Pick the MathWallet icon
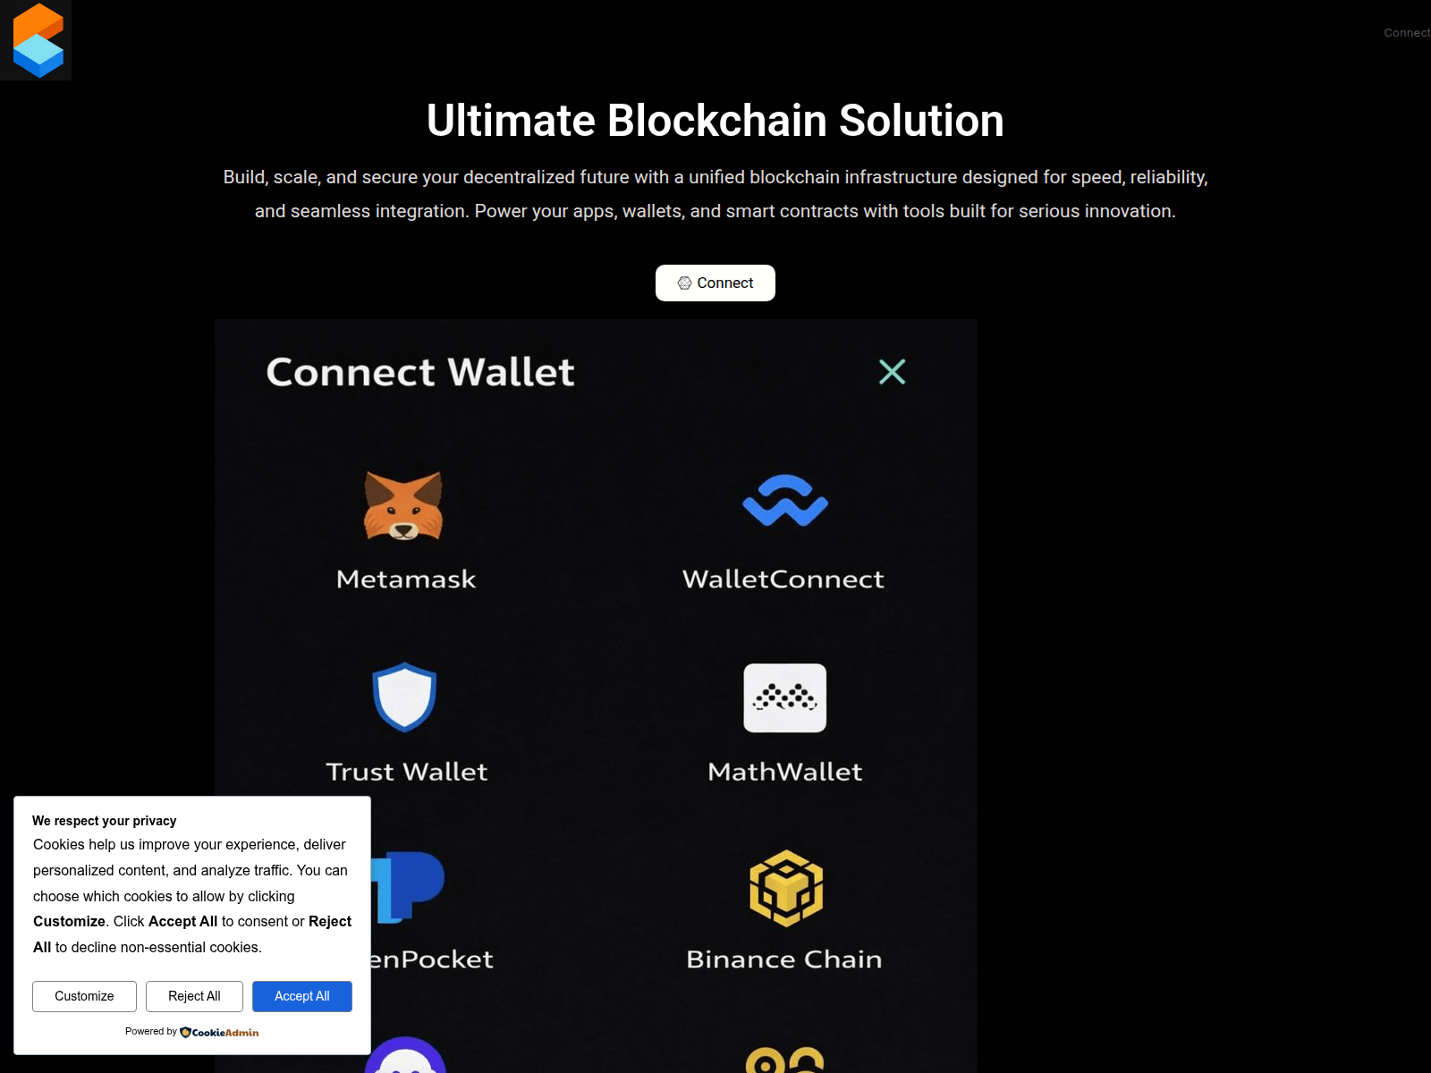This screenshot has height=1073, width=1431. pyautogui.click(x=785, y=698)
